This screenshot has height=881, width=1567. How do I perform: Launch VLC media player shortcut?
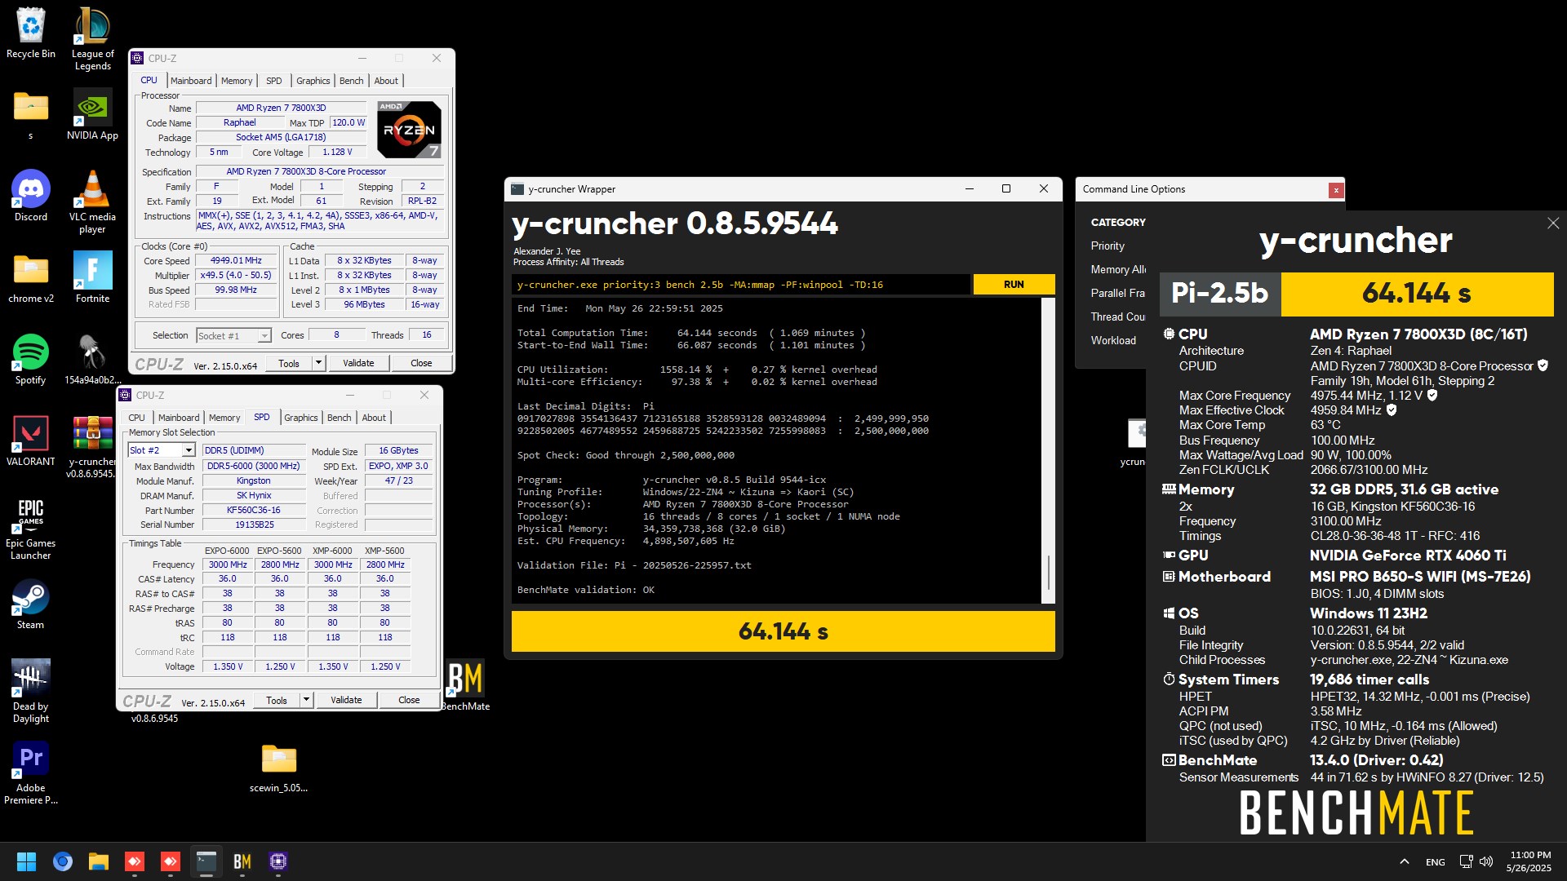92,201
